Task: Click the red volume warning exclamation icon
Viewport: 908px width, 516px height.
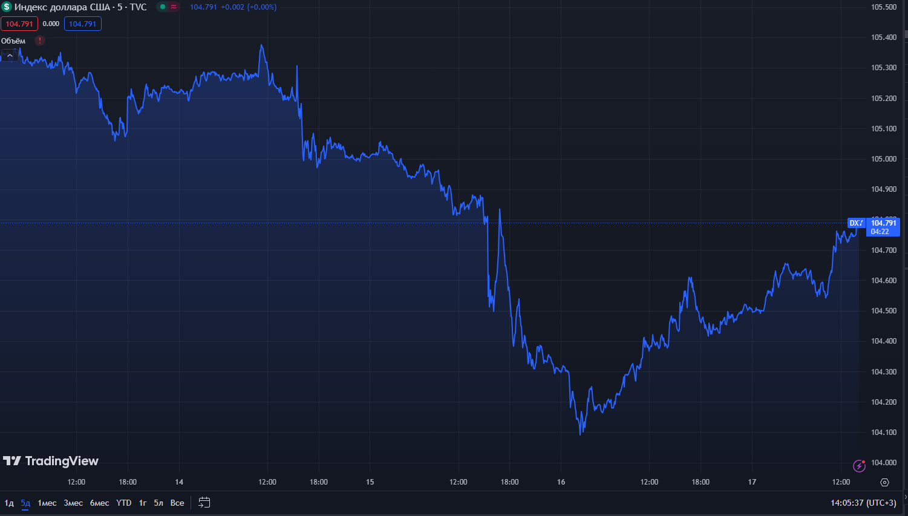Action: [x=40, y=41]
